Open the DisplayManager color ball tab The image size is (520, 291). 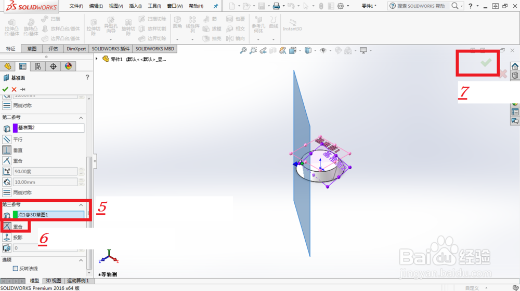point(68,66)
